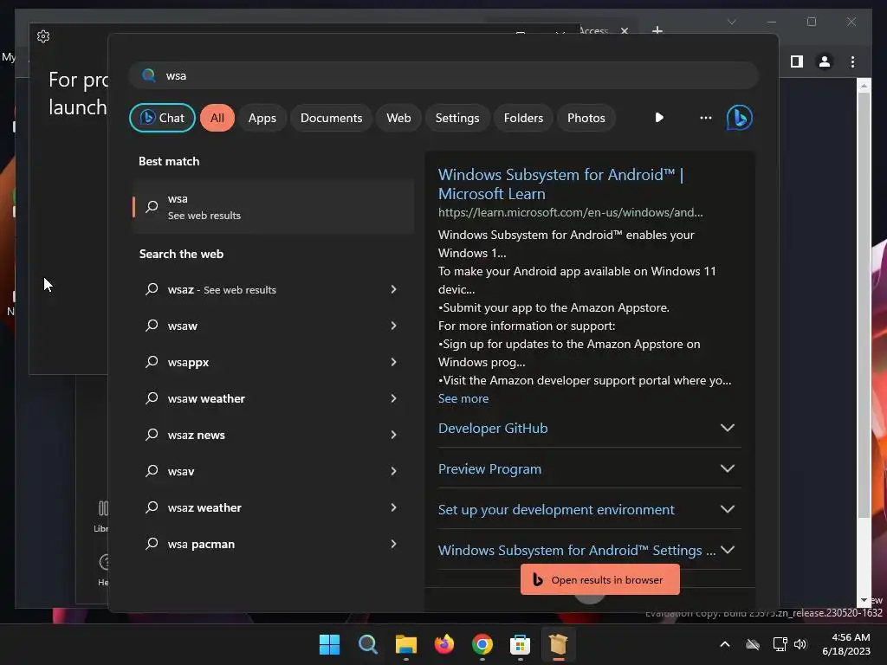The width and height of the screenshot is (887, 665).
Task: Open Chrome's profile avatar icon
Action: pyautogui.click(x=825, y=61)
